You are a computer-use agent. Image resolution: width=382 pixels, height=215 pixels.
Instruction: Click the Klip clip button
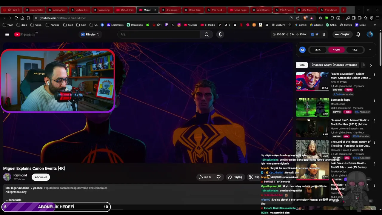(x=254, y=177)
